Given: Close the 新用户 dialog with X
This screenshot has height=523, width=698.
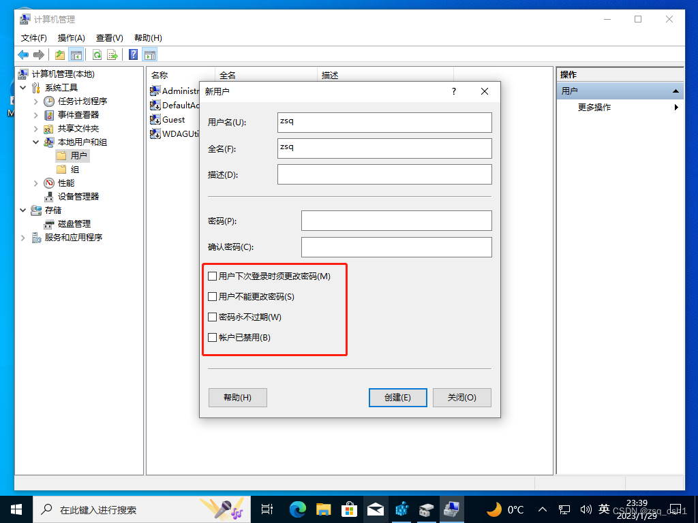Looking at the screenshot, I should (485, 91).
